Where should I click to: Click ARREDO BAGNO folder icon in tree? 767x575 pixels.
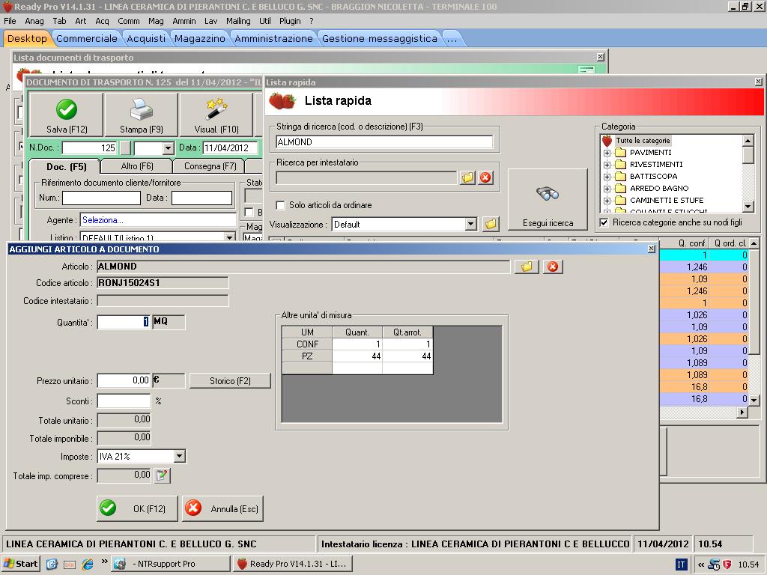[x=620, y=188]
